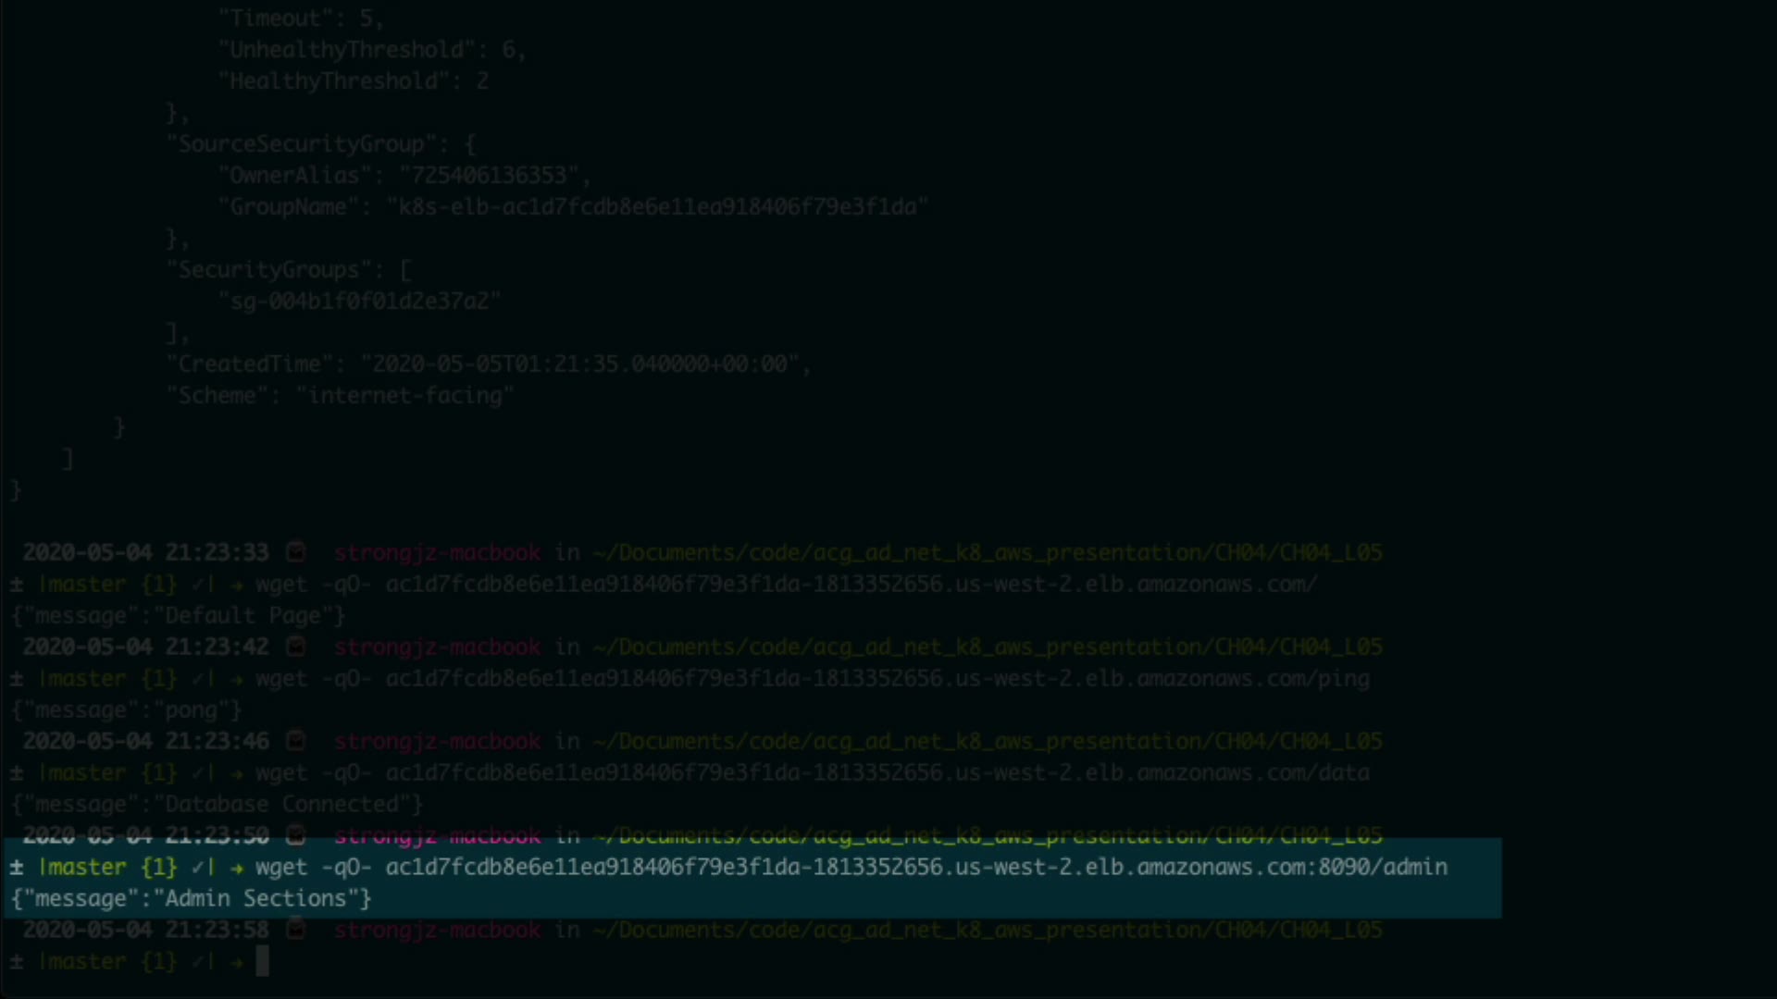This screenshot has height=999, width=1777.
Task: Click the wget URL ending in /ping
Action: [x=877, y=678]
